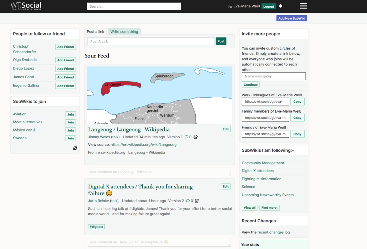This screenshot has height=249, width=367.
Task: Click the user profile icon beside Eva-Maria Weiß
Action: pos(230,6)
